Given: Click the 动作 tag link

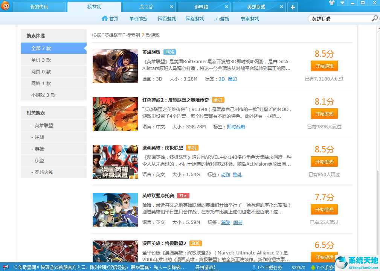Looking at the screenshot, I should 225,175.
